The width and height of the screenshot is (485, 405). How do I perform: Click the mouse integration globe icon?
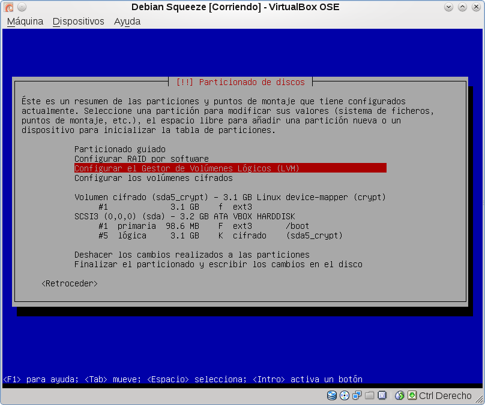[400, 395]
